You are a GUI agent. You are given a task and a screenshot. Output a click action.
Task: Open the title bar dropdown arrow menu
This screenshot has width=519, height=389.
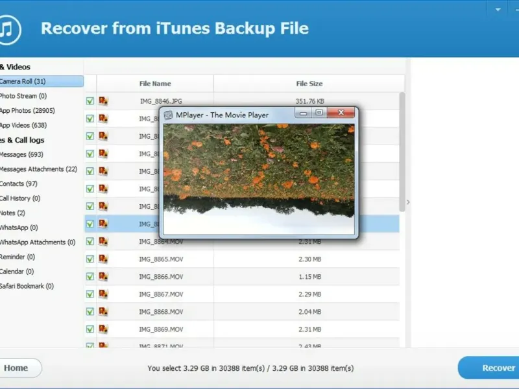[498, 10]
